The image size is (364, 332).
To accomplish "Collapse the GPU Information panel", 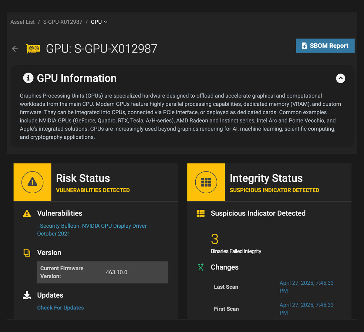I will tap(341, 78).
